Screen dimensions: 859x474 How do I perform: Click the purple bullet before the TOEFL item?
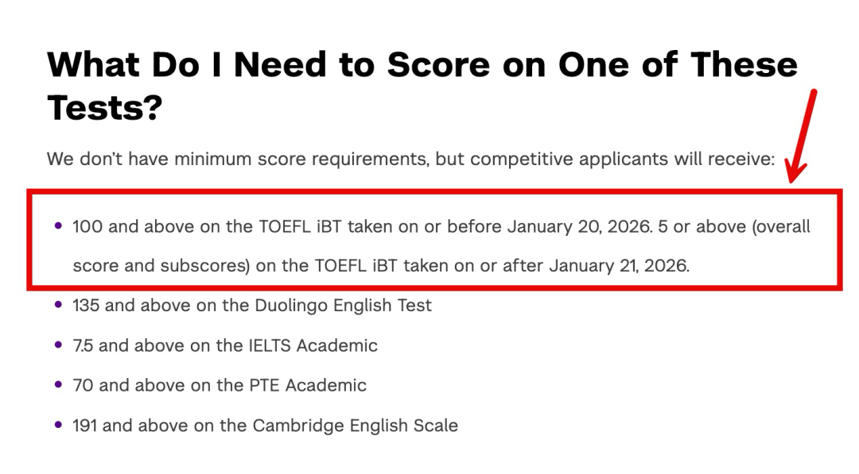[58, 226]
